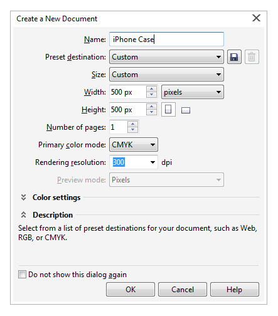The width and height of the screenshot is (278, 316).
Task: Open the pixels unit dropdown
Action: pos(193,92)
